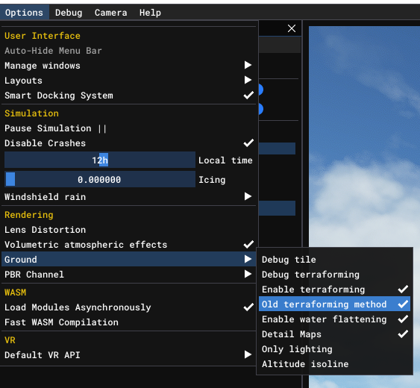
Task: Toggle Disable Crashes option
Action: pos(128,143)
